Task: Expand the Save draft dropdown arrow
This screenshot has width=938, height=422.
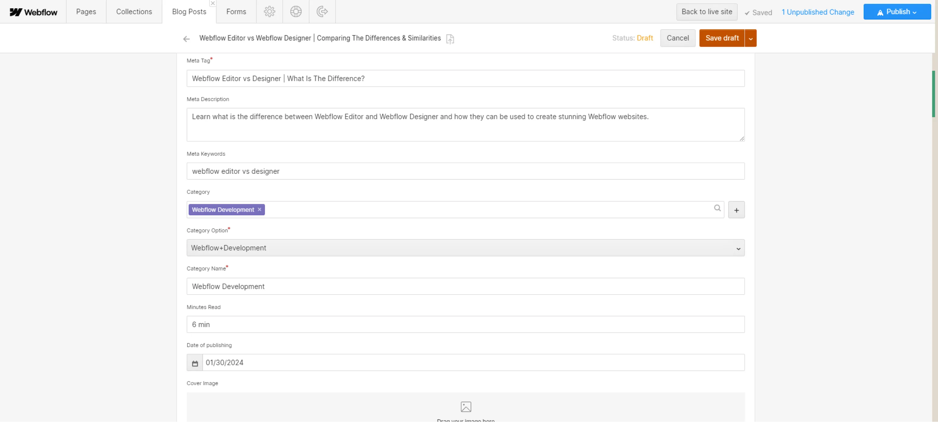Action: coord(751,38)
